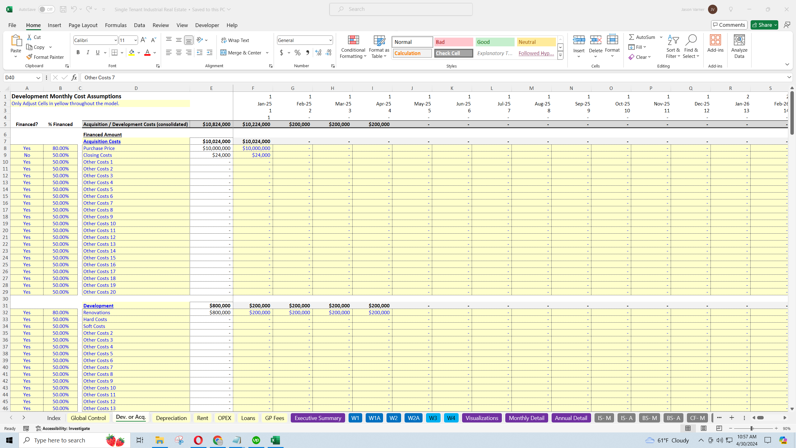The height and width of the screenshot is (448, 796).
Task: Click the Align Right icon
Action: 189,53
